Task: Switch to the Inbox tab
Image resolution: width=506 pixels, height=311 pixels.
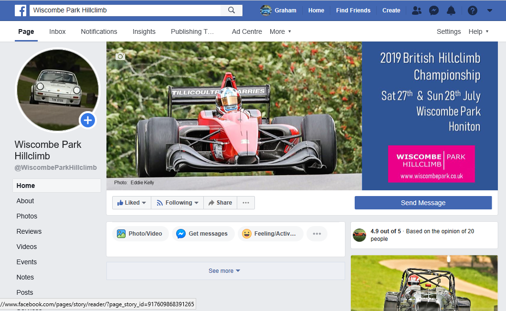Action: [57, 31]
